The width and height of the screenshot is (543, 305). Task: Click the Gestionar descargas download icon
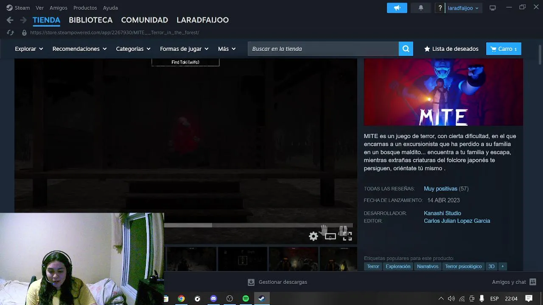coord(251,282)
